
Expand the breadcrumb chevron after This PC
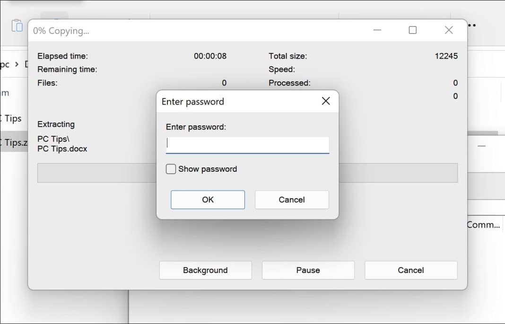pyautogui.click(x=16, y=64)
